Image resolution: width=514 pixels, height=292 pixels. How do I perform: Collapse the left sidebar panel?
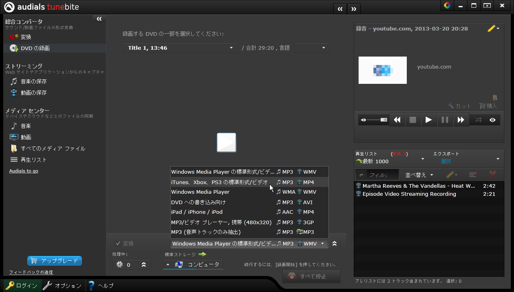[x=99, y=19]
